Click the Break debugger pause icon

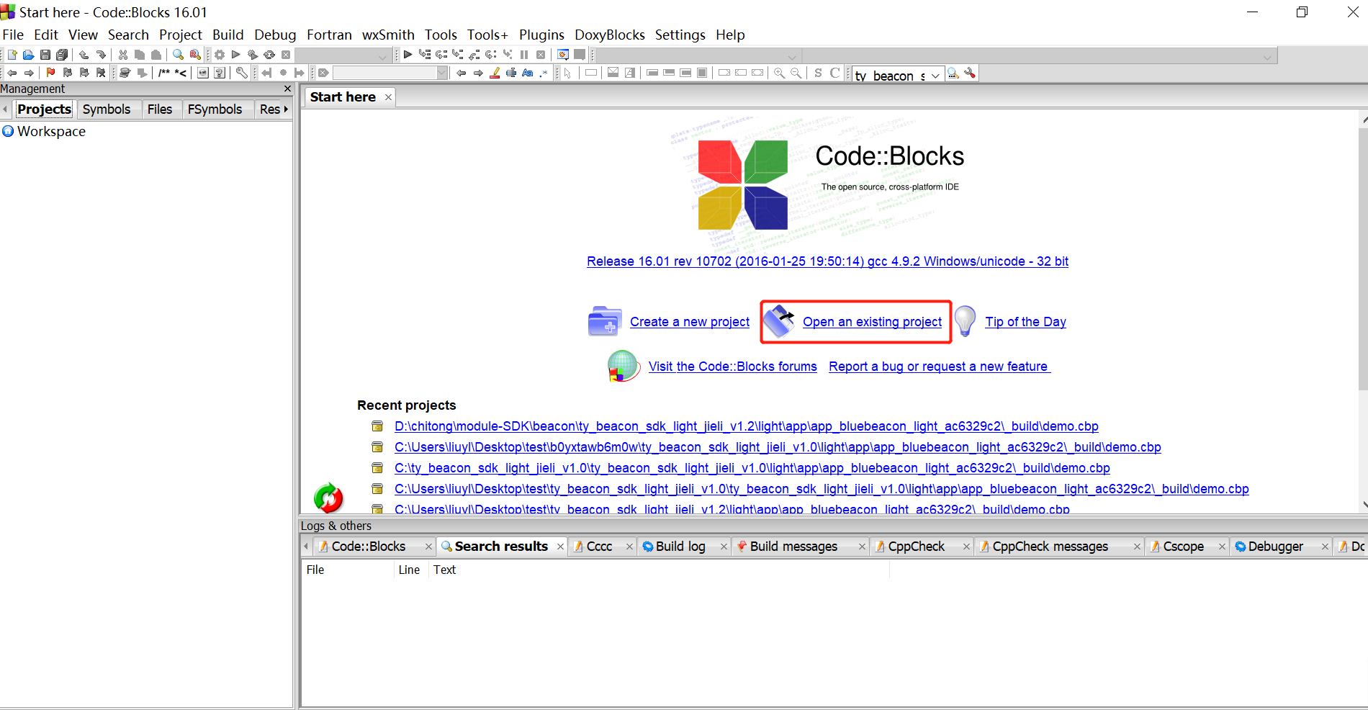(x=524, y=55)
